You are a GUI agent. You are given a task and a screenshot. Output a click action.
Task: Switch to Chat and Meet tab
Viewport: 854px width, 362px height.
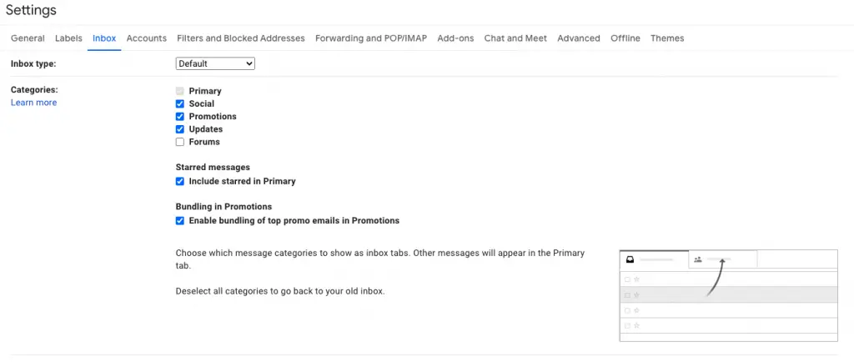(x=515, y=38)
